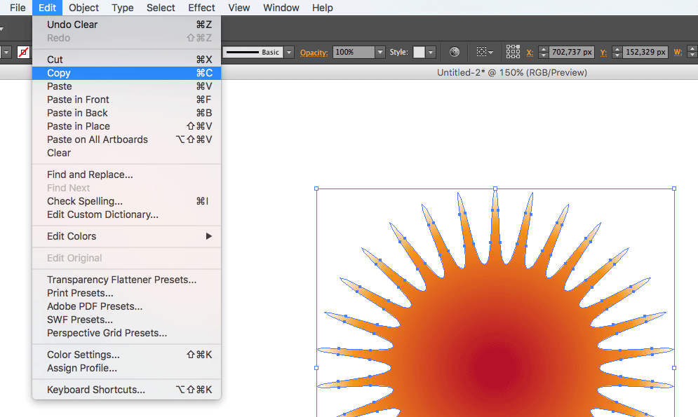Click the top-center bounding box handle
Viewport: 698px width, 417px height.
495,189
